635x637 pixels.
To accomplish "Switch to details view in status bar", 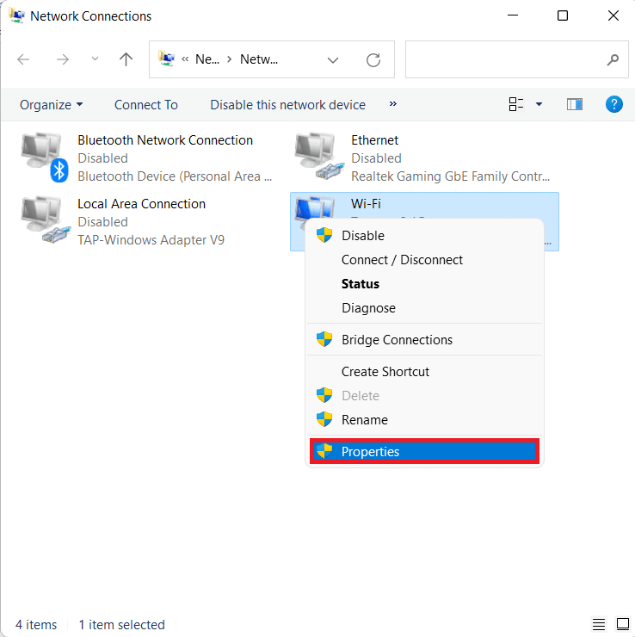I will click(599, 624).
